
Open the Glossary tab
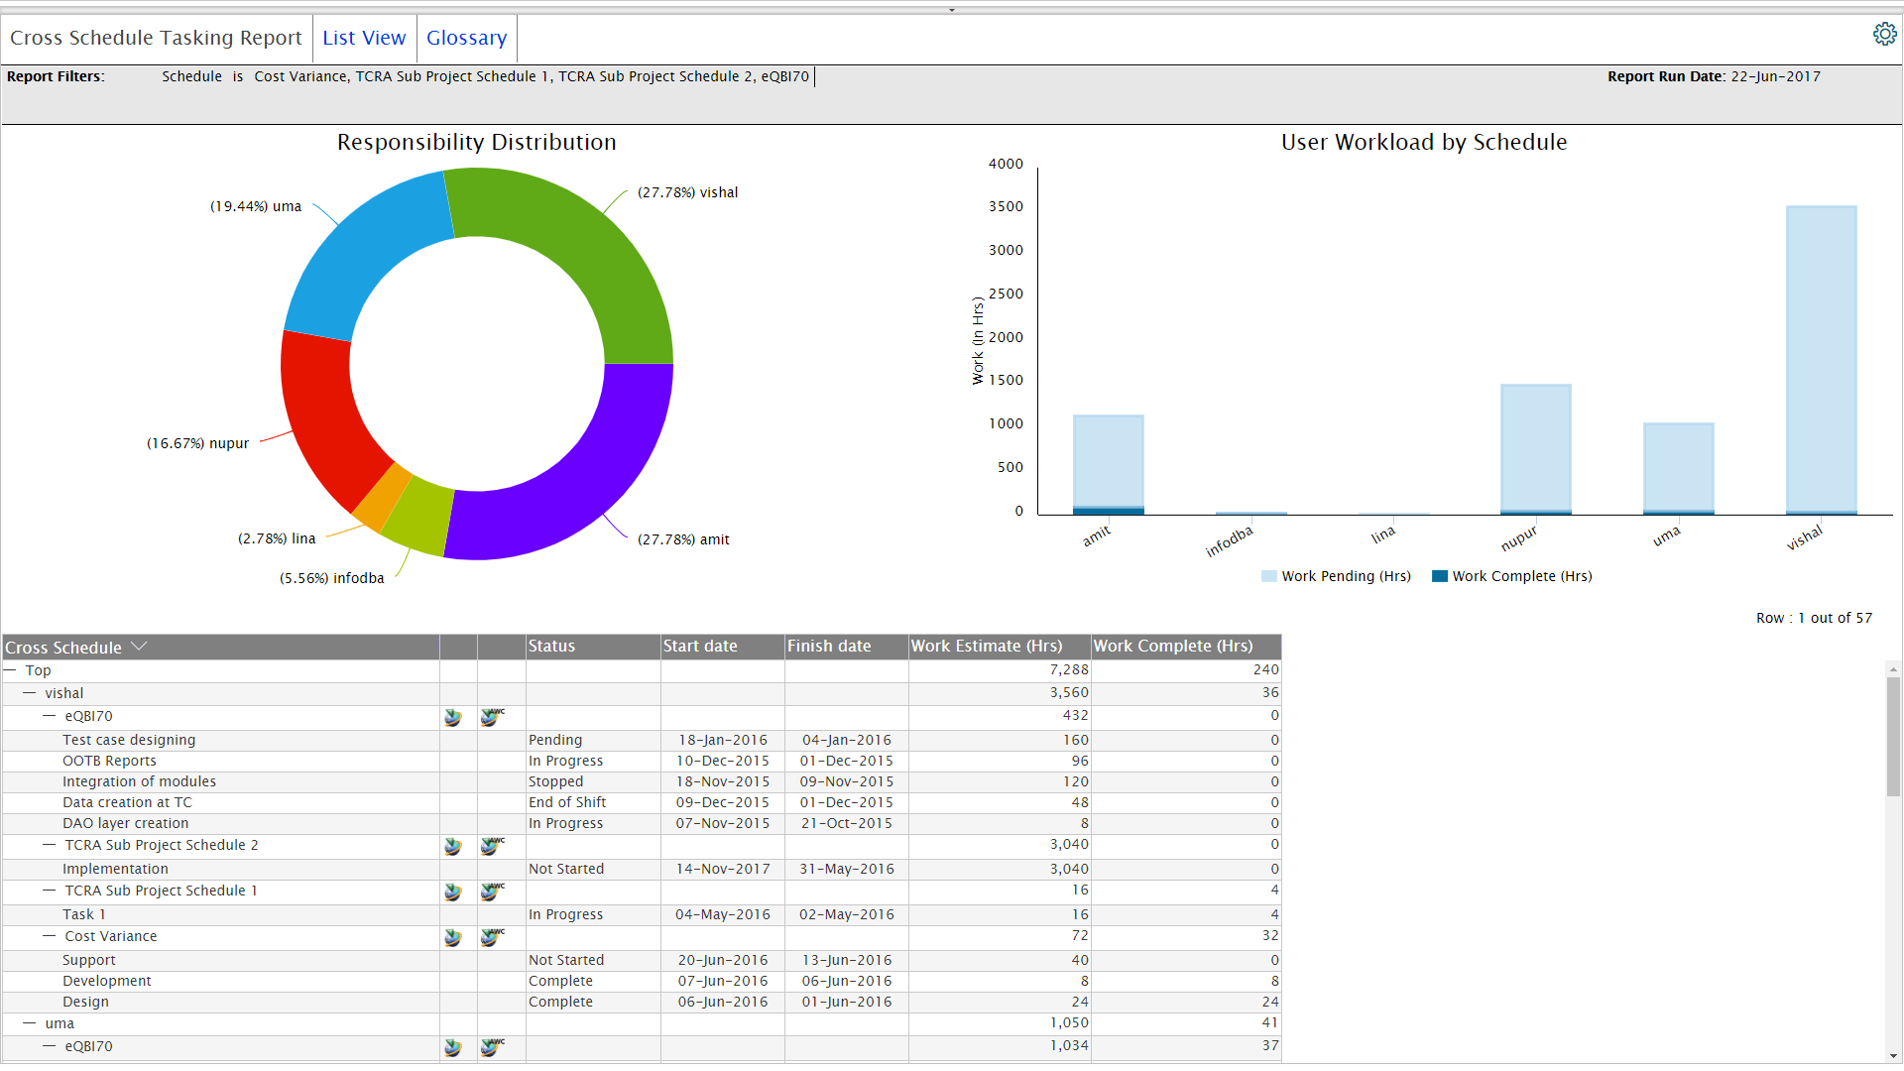(466, 38)
